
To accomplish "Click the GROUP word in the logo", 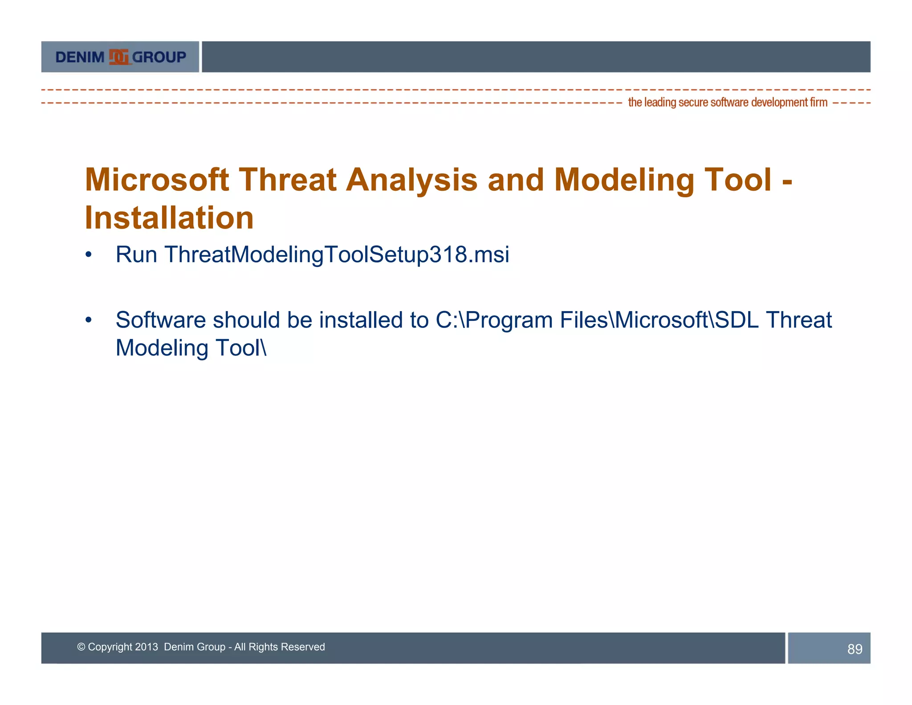I will tap(159, 57).
